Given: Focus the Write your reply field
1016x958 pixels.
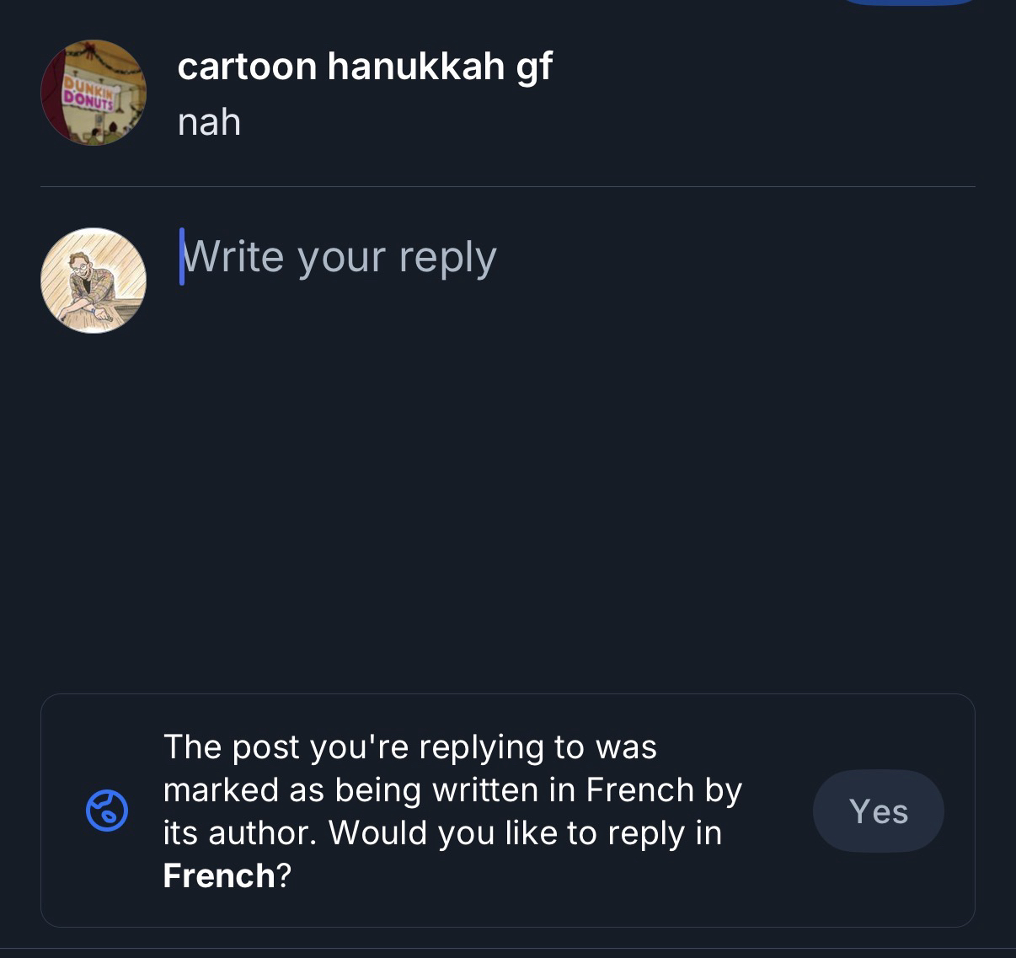Looking at the screenshot, I should coord(339,257).
